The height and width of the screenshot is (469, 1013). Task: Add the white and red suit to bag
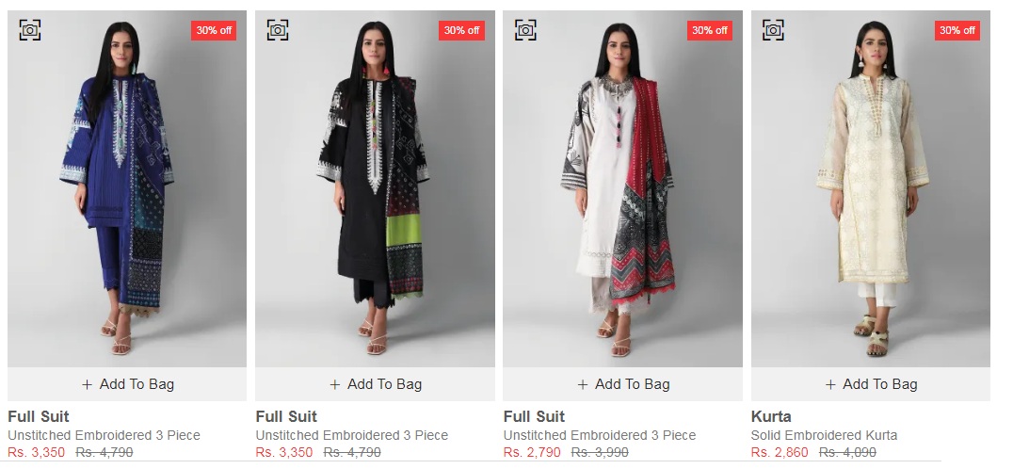pos(623,384)
